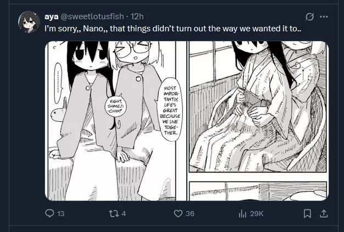344x232 pixels.
Task: Click the tweet text about Nano
Action: (x=173, y=29)
